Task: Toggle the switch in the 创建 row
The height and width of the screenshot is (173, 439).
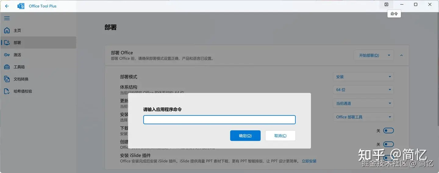Action: (388, 144)
